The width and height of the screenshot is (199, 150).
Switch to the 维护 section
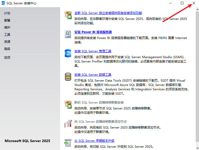pyautogui.click(x=7, y=28)
